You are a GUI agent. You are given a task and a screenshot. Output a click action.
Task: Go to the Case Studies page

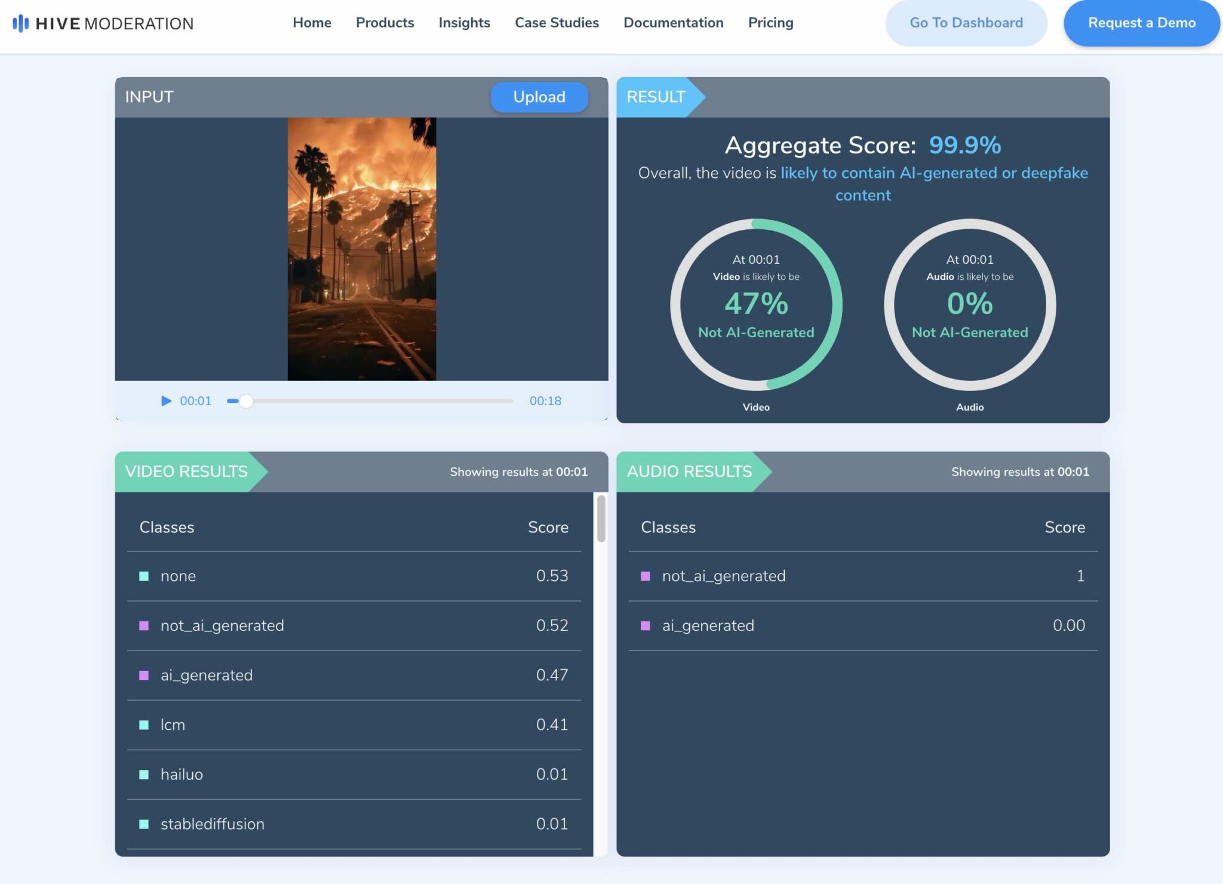pyautogui.click(x=557, y=23)
